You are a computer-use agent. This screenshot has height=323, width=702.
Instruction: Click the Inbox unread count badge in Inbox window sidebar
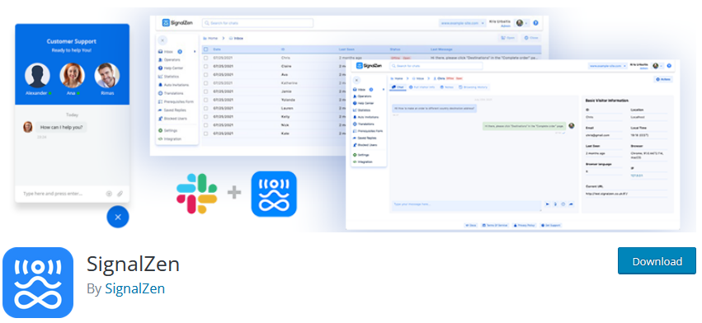click(180, 51)
